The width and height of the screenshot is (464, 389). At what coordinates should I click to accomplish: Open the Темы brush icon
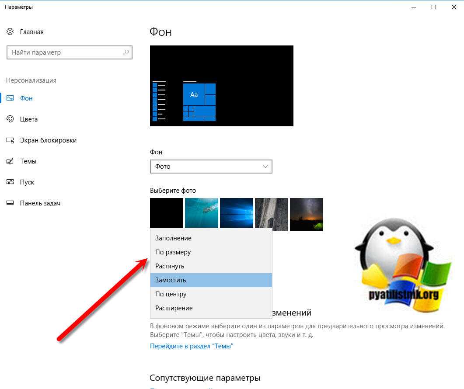point(10,161)
